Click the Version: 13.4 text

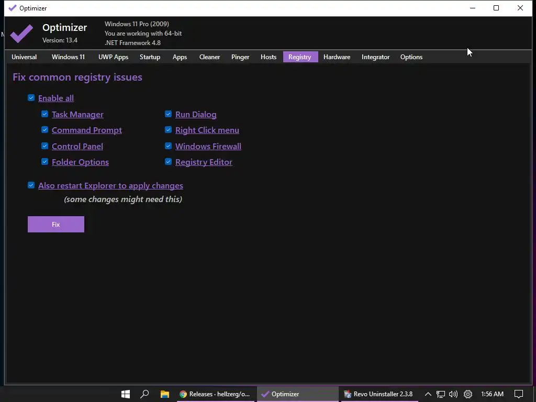coord(60,40)
